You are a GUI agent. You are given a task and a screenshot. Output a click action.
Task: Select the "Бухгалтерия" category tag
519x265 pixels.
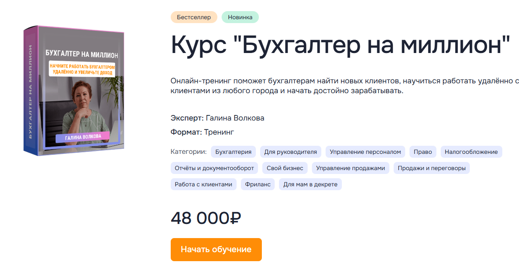point(233,152)
